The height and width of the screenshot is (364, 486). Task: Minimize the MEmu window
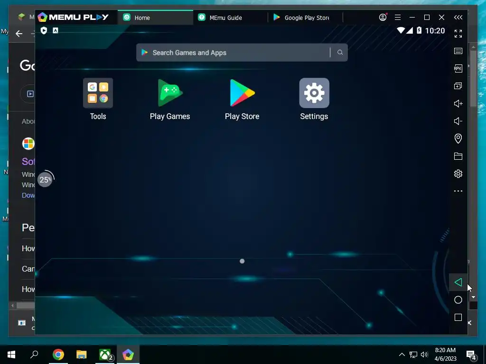point(412,18)
